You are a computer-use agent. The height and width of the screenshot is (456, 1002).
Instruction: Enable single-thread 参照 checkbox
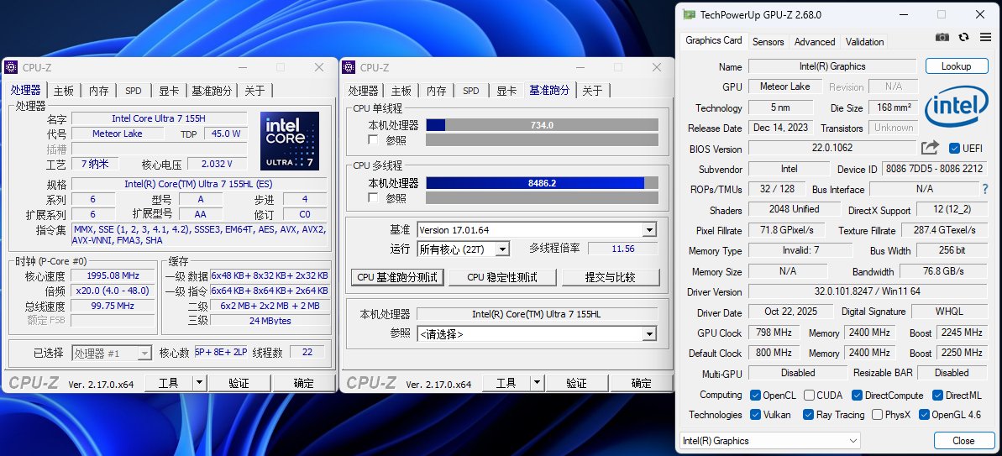pos(373,140)
